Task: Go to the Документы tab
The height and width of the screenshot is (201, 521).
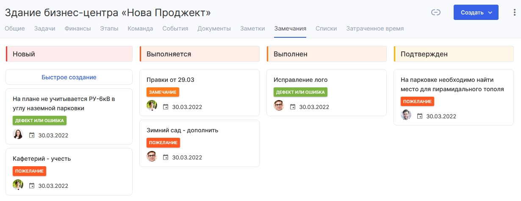Action: pos(214,29)
